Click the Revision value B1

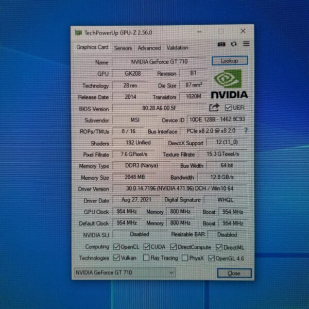click(x=193, y=73)
